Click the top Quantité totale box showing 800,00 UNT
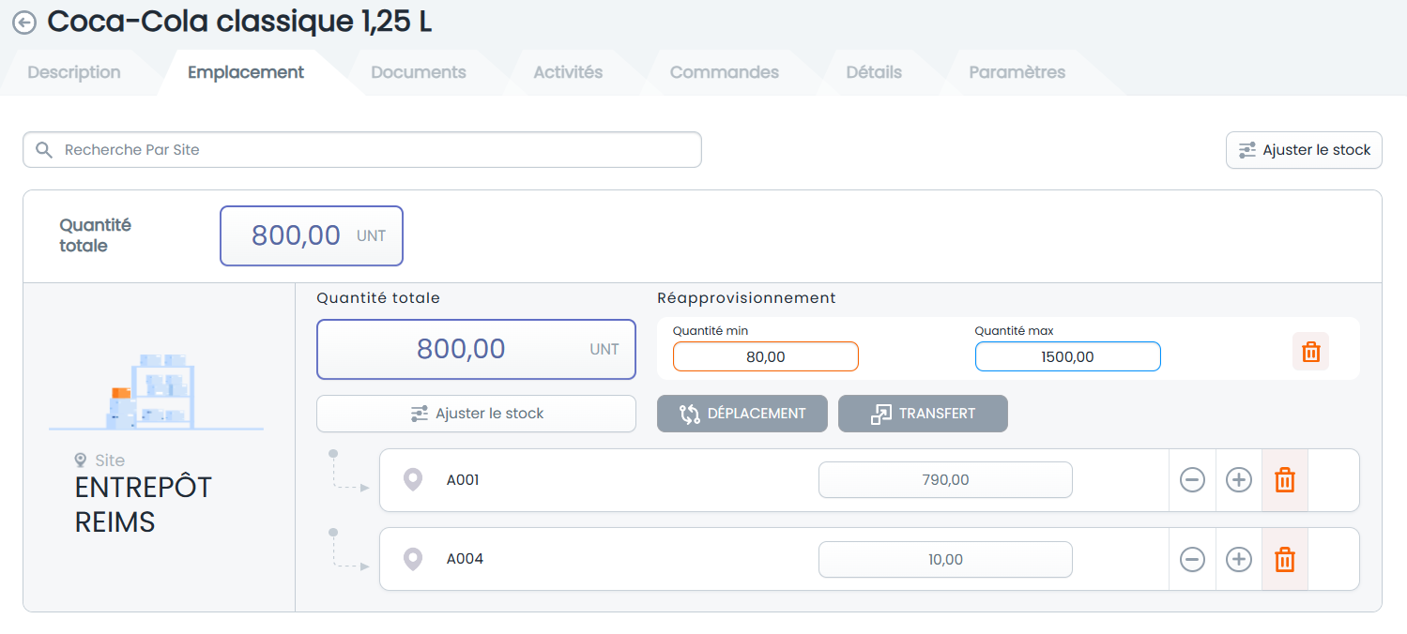 [312, 235]
